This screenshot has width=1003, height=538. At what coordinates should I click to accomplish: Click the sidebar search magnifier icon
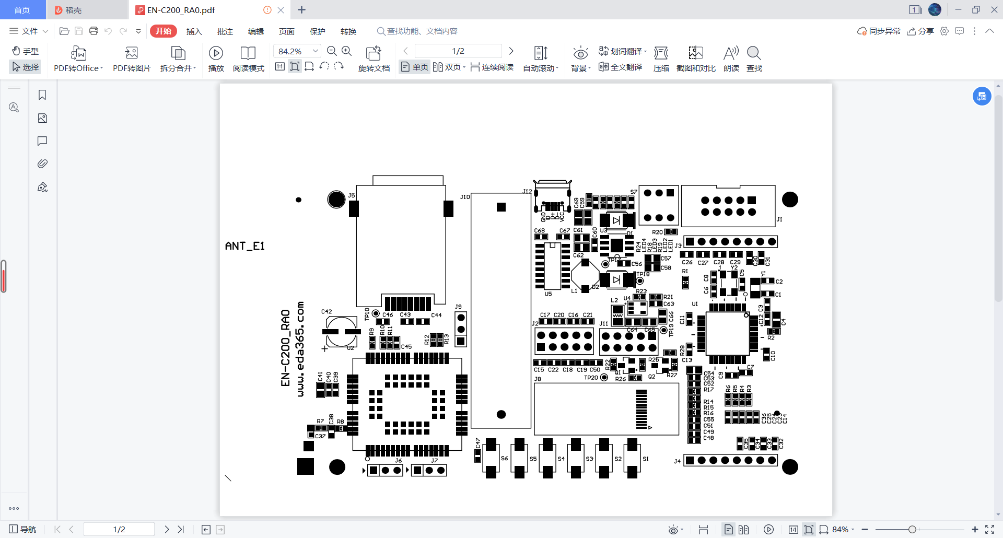pos(14,107)
